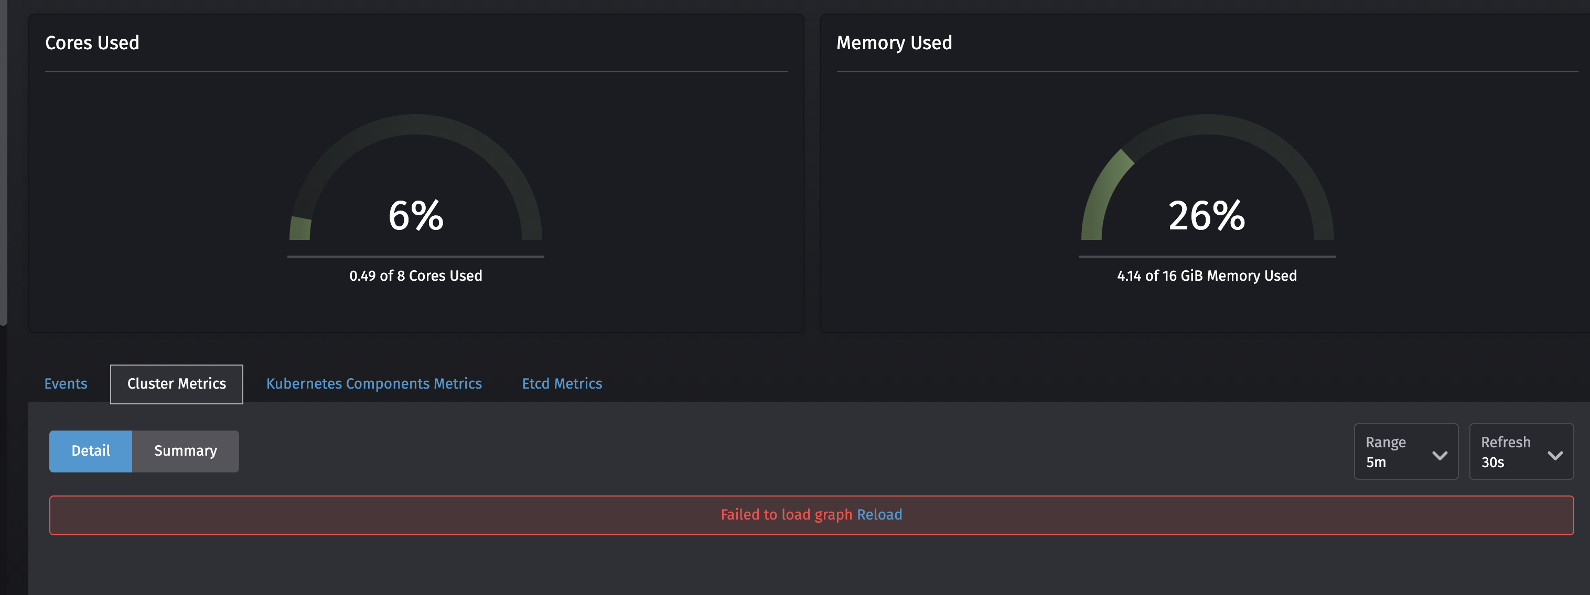Open the Range dropdown chevron
This screenshot has height=595, width=1590.
1441,455
